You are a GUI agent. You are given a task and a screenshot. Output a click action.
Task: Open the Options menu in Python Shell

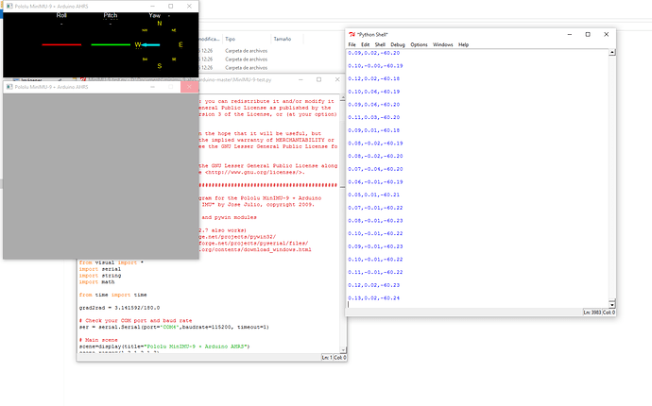click(x=419, y=44)
